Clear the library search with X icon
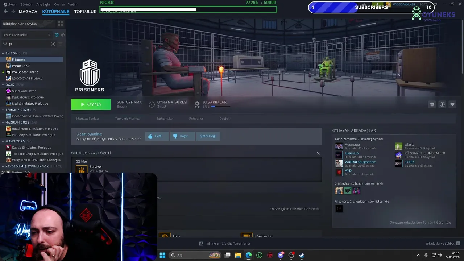The width and height of the screenshot is (464, 261). (53, 44)
